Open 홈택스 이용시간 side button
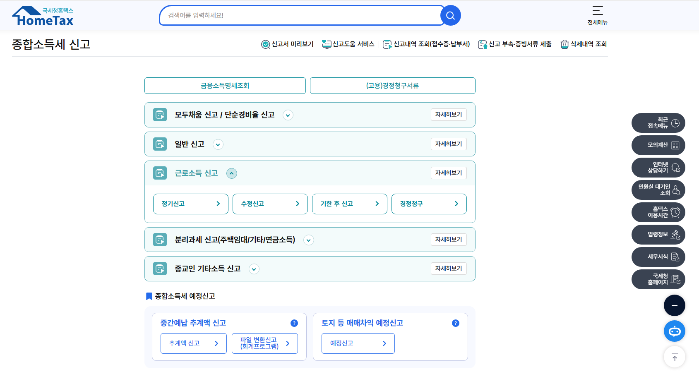The height and width of the screenshot is (384, 699). 658,212
